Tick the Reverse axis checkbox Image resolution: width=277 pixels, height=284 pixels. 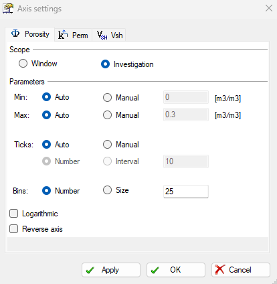point(14,229)
